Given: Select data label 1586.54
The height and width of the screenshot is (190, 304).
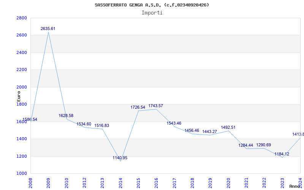Looking at the screenshot, I should pyautogui.click(x=30, y=119).
